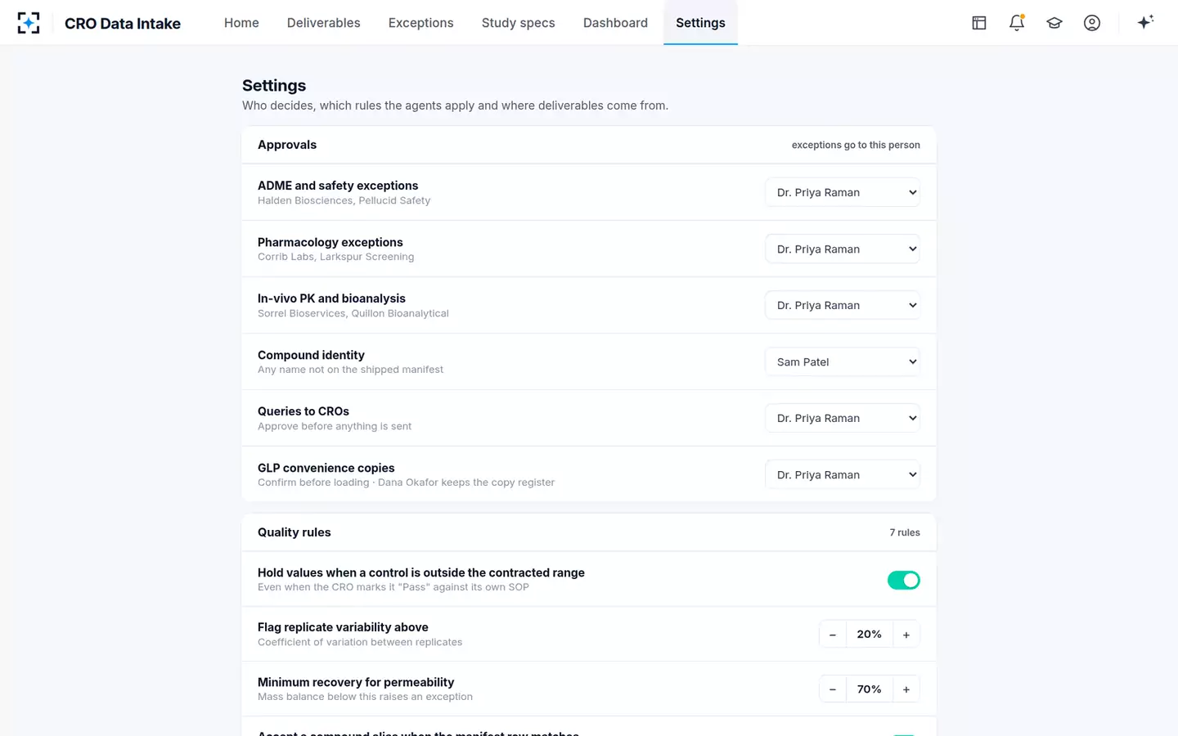Click 'Coefficient of variation between replicates' text
The width and height of the screenshot is (1178, 736).
pyautogui.click(x=360, y=642)
